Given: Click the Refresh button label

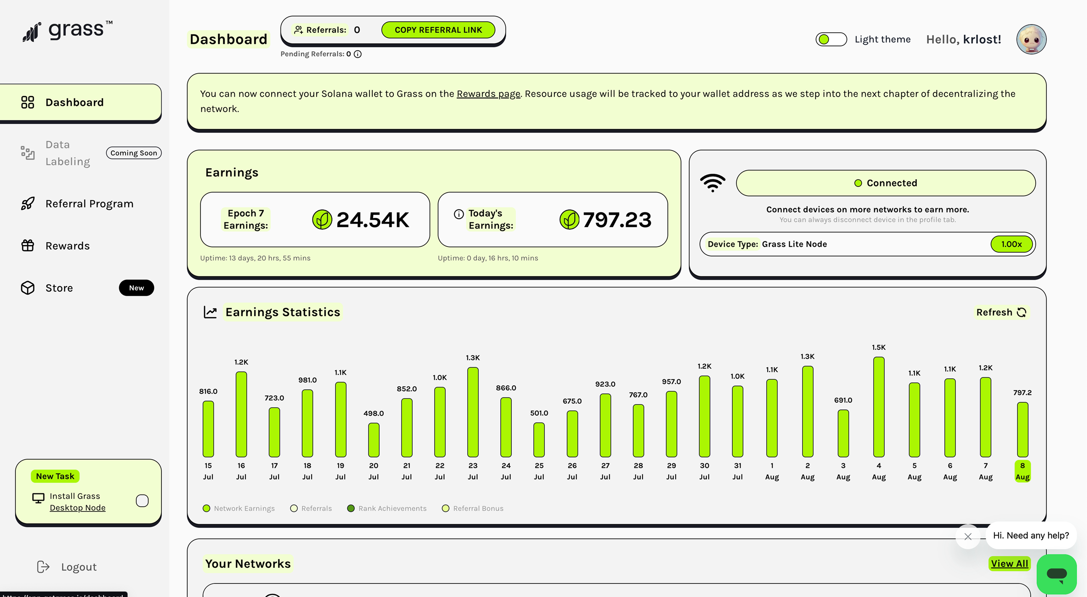Looking at the screenshot, I should pos(994,312).
